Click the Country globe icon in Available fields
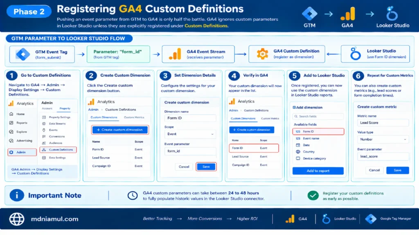419x235 pixels. pos(298,152)
